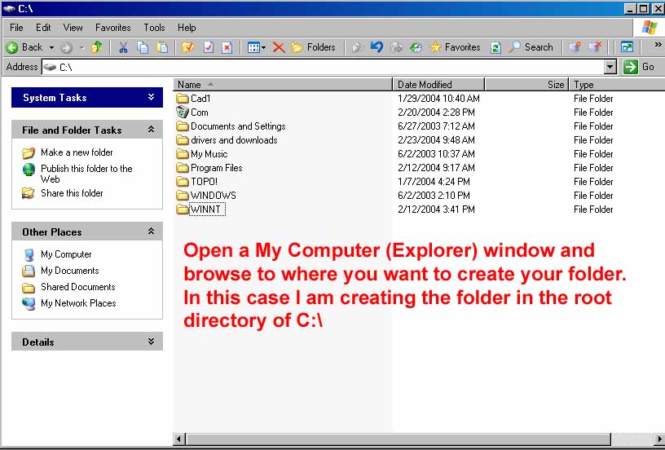
Task: Expand the System Tasks panel
Action: point(151,97)
